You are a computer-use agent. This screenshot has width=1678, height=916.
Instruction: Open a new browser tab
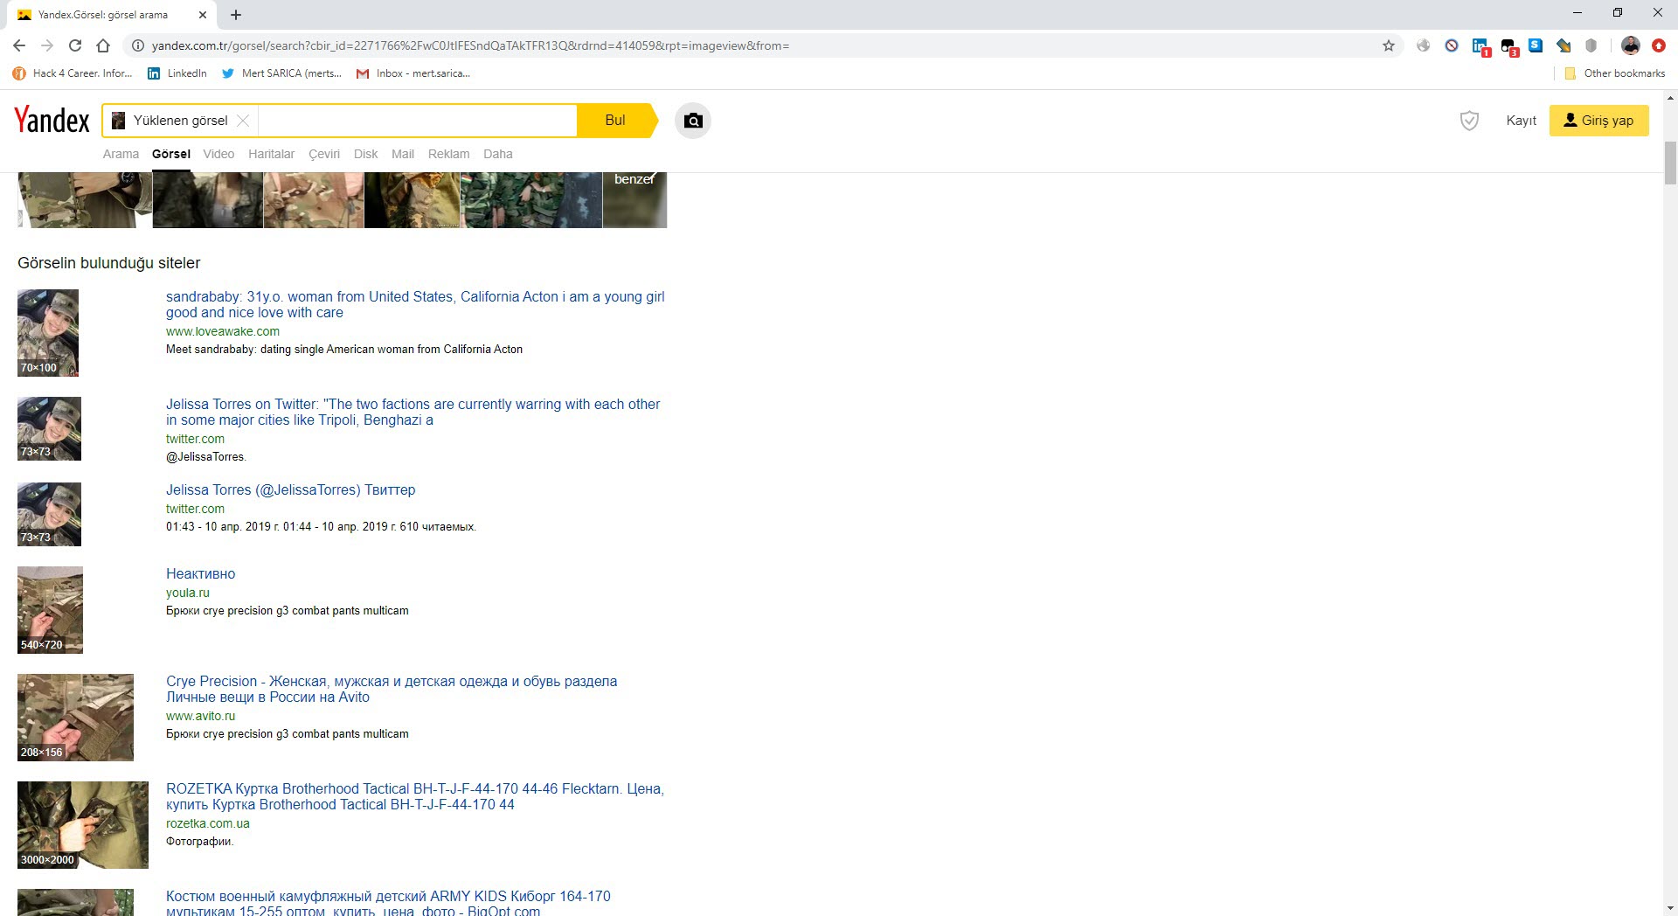[x=236, y=14]
